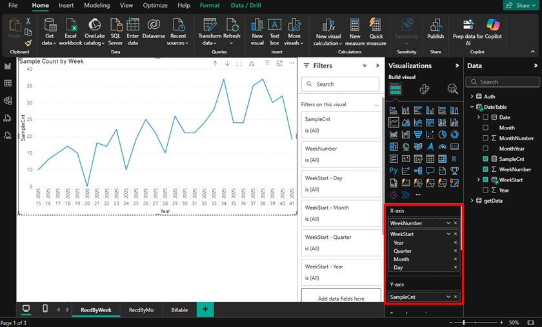
Task: Click the Get data icon
Action: tap(49, 25)
